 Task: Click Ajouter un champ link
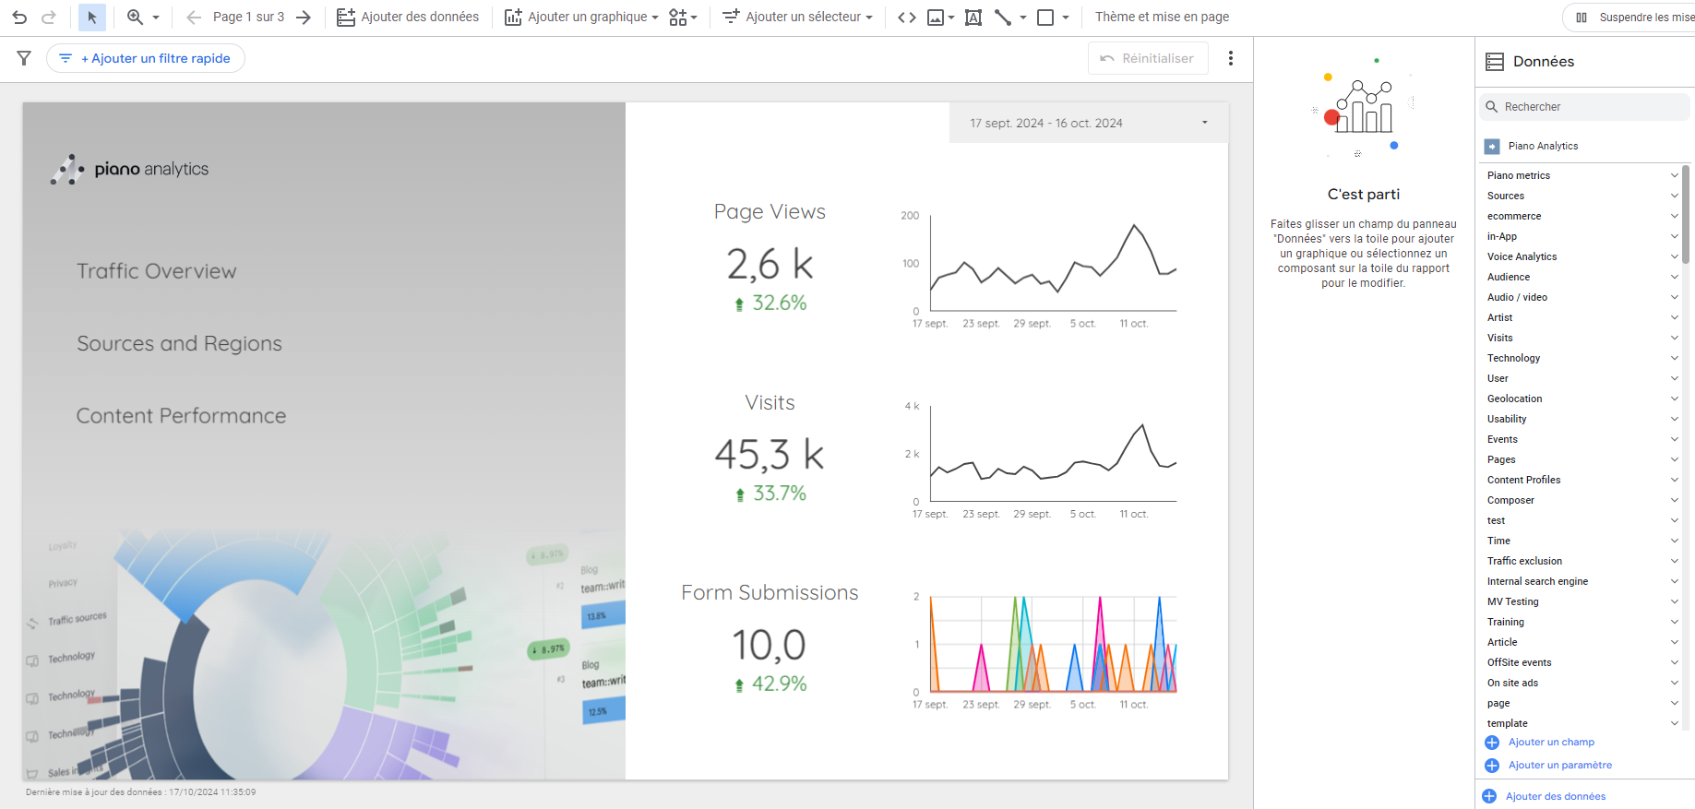point(1550,742)
